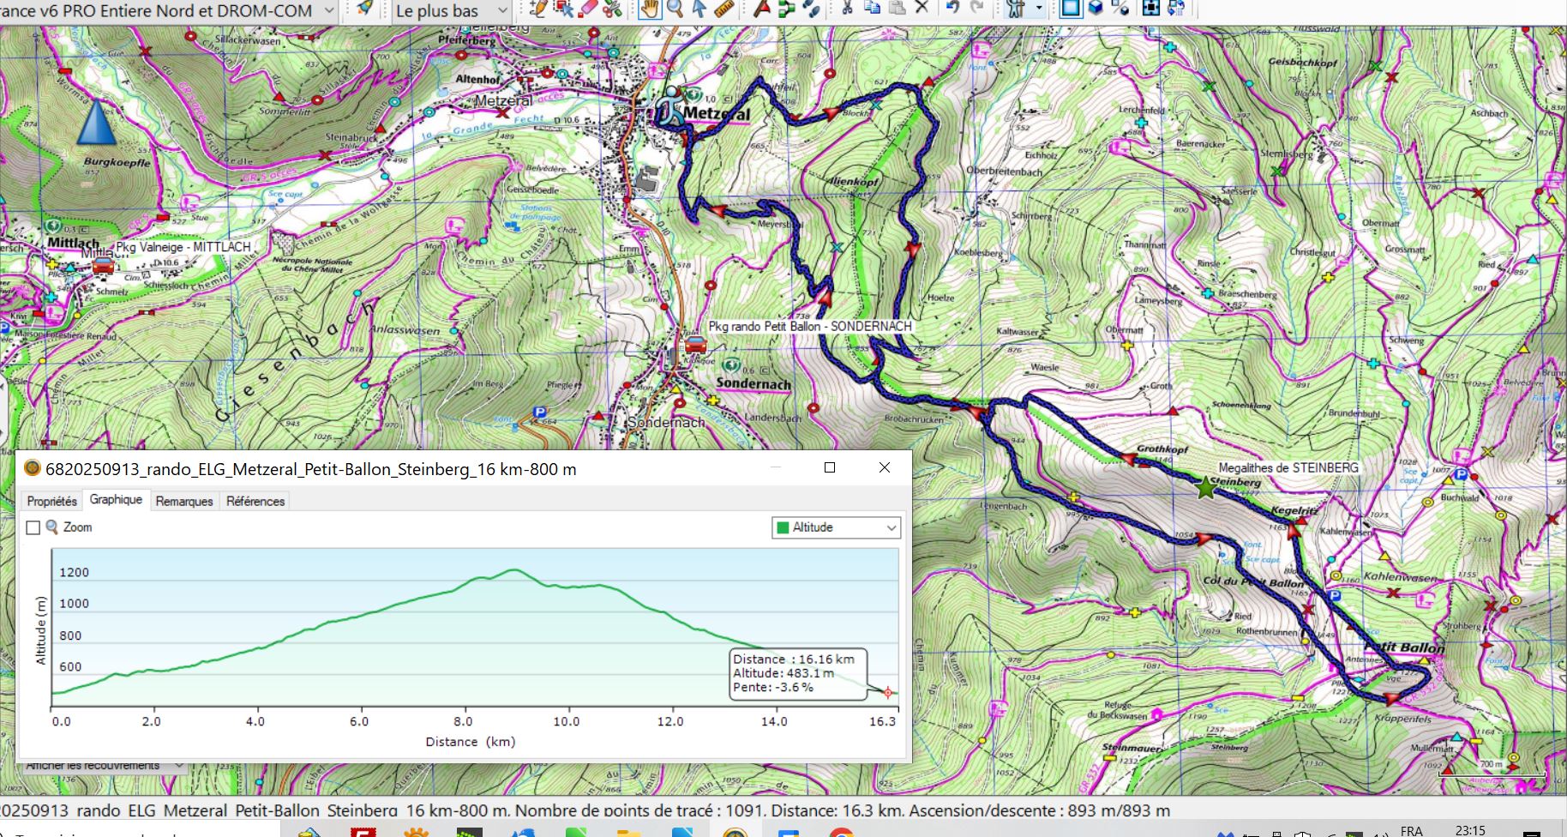Open the Propriétés tab
1567x837 pixels.
(x=51, y=501)
